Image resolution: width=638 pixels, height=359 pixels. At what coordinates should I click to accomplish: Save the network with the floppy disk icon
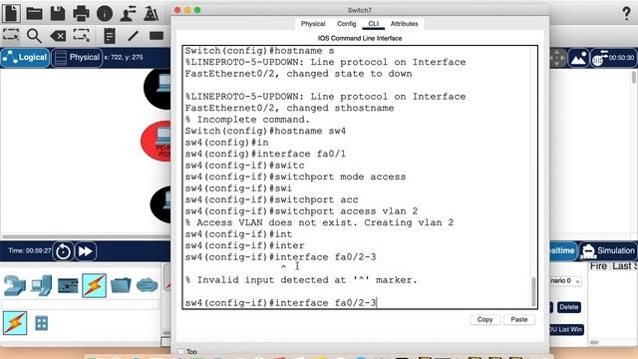click(58, 13)
